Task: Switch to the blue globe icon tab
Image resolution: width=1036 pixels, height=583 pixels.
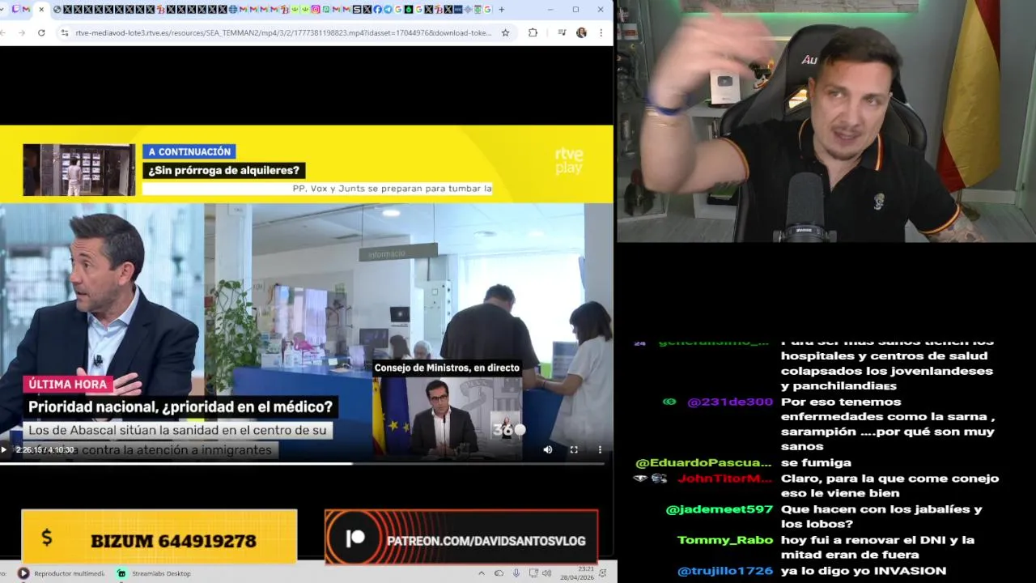Action: (233, 9)
